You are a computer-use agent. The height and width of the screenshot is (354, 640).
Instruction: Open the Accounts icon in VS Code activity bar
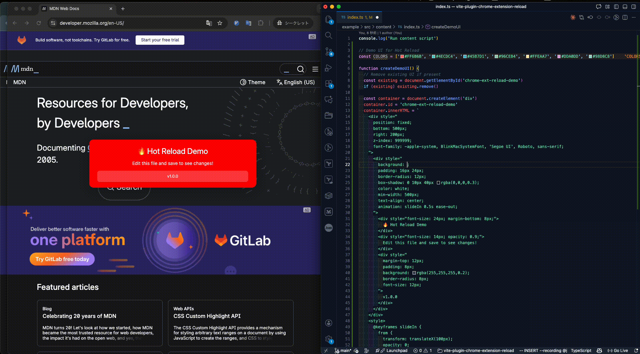click(329, 323)
